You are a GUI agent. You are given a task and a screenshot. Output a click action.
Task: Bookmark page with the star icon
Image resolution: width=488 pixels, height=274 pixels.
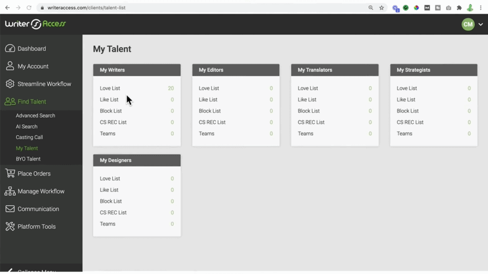point(382,8)
